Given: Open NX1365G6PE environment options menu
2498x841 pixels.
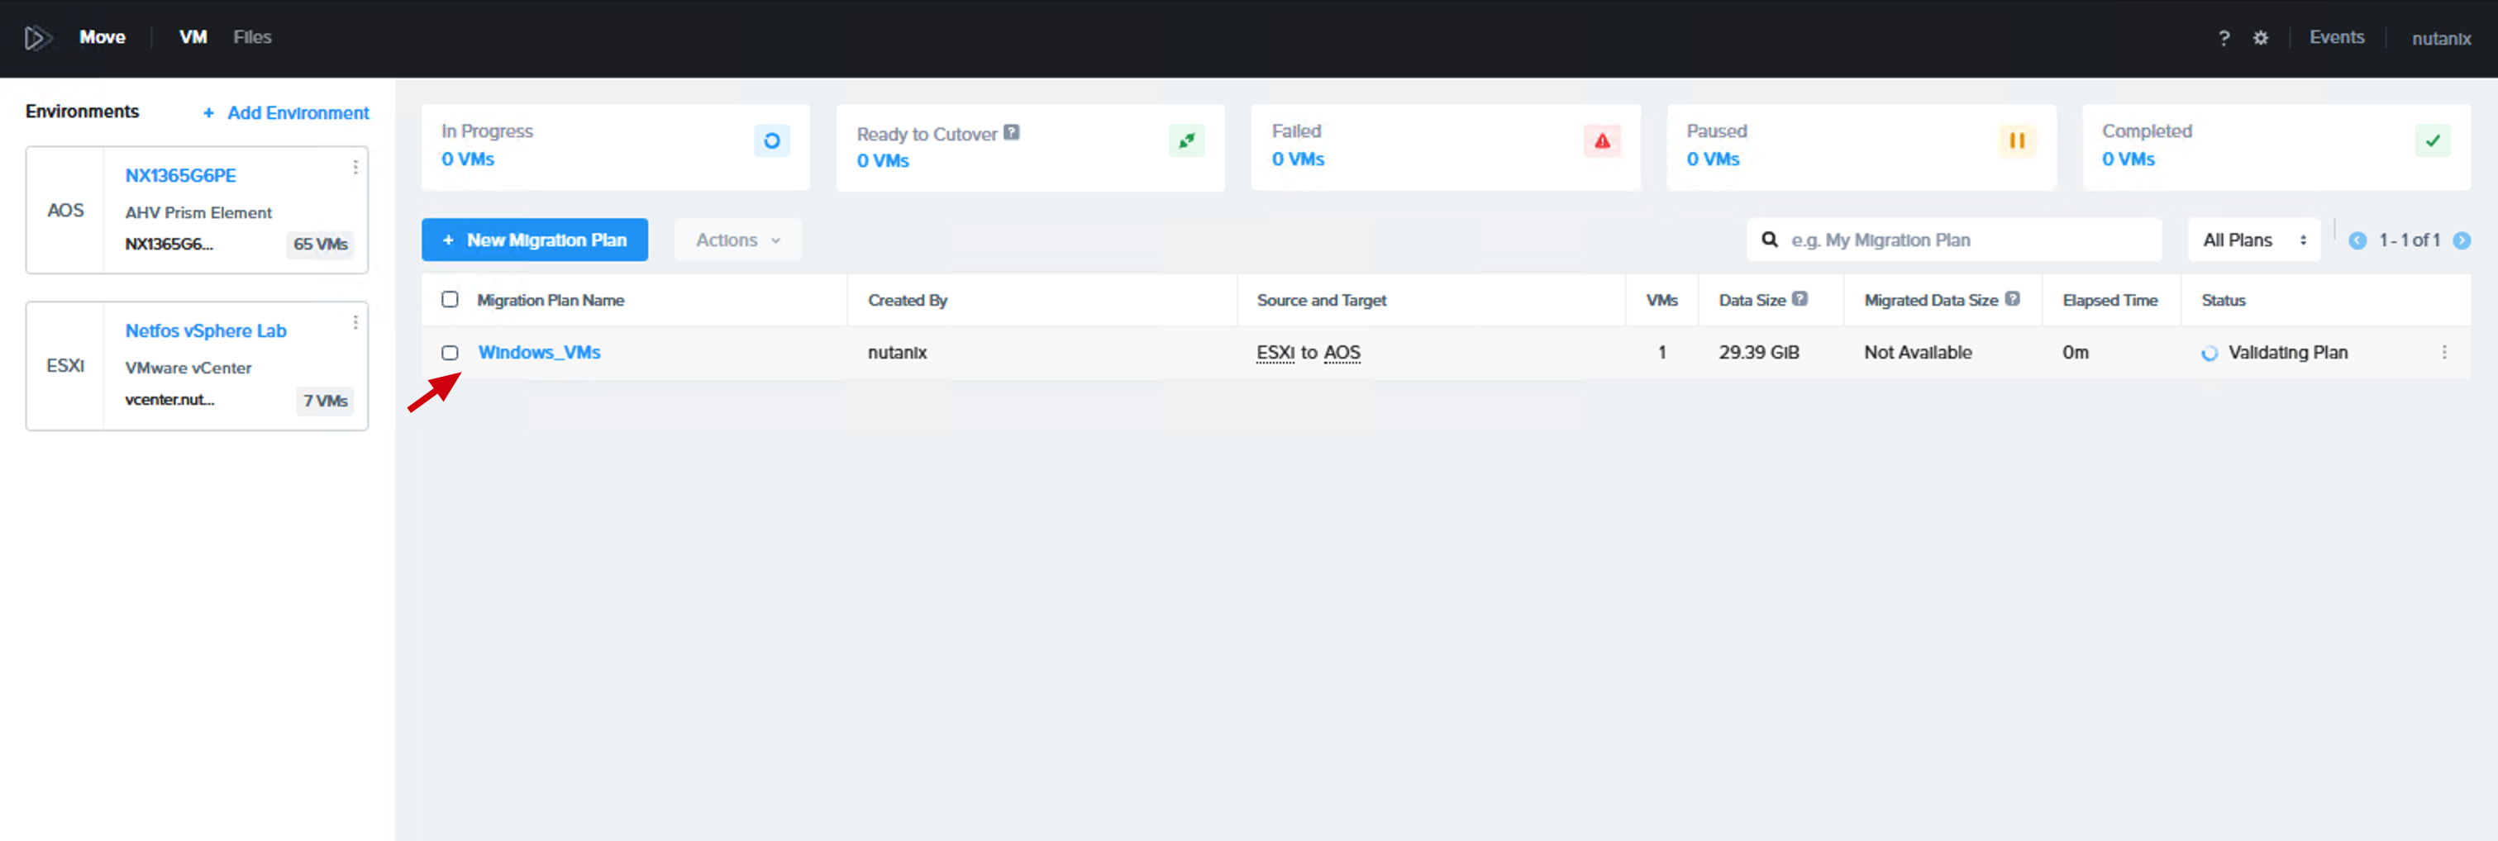Looking at the screenshot, I should (356, 168).
